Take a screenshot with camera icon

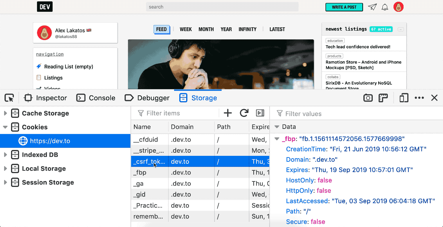click(368, 98)
